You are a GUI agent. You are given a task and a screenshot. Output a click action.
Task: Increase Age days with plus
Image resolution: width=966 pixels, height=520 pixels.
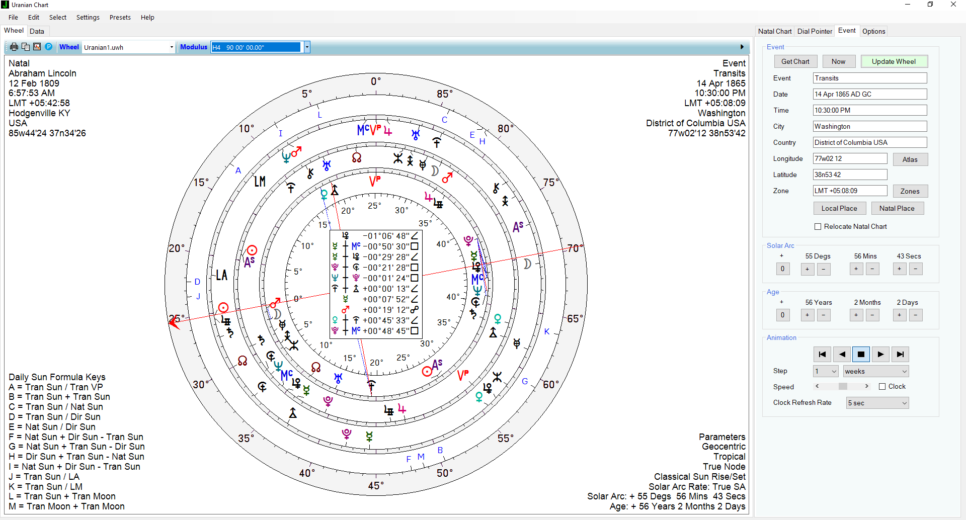[900, 315]
